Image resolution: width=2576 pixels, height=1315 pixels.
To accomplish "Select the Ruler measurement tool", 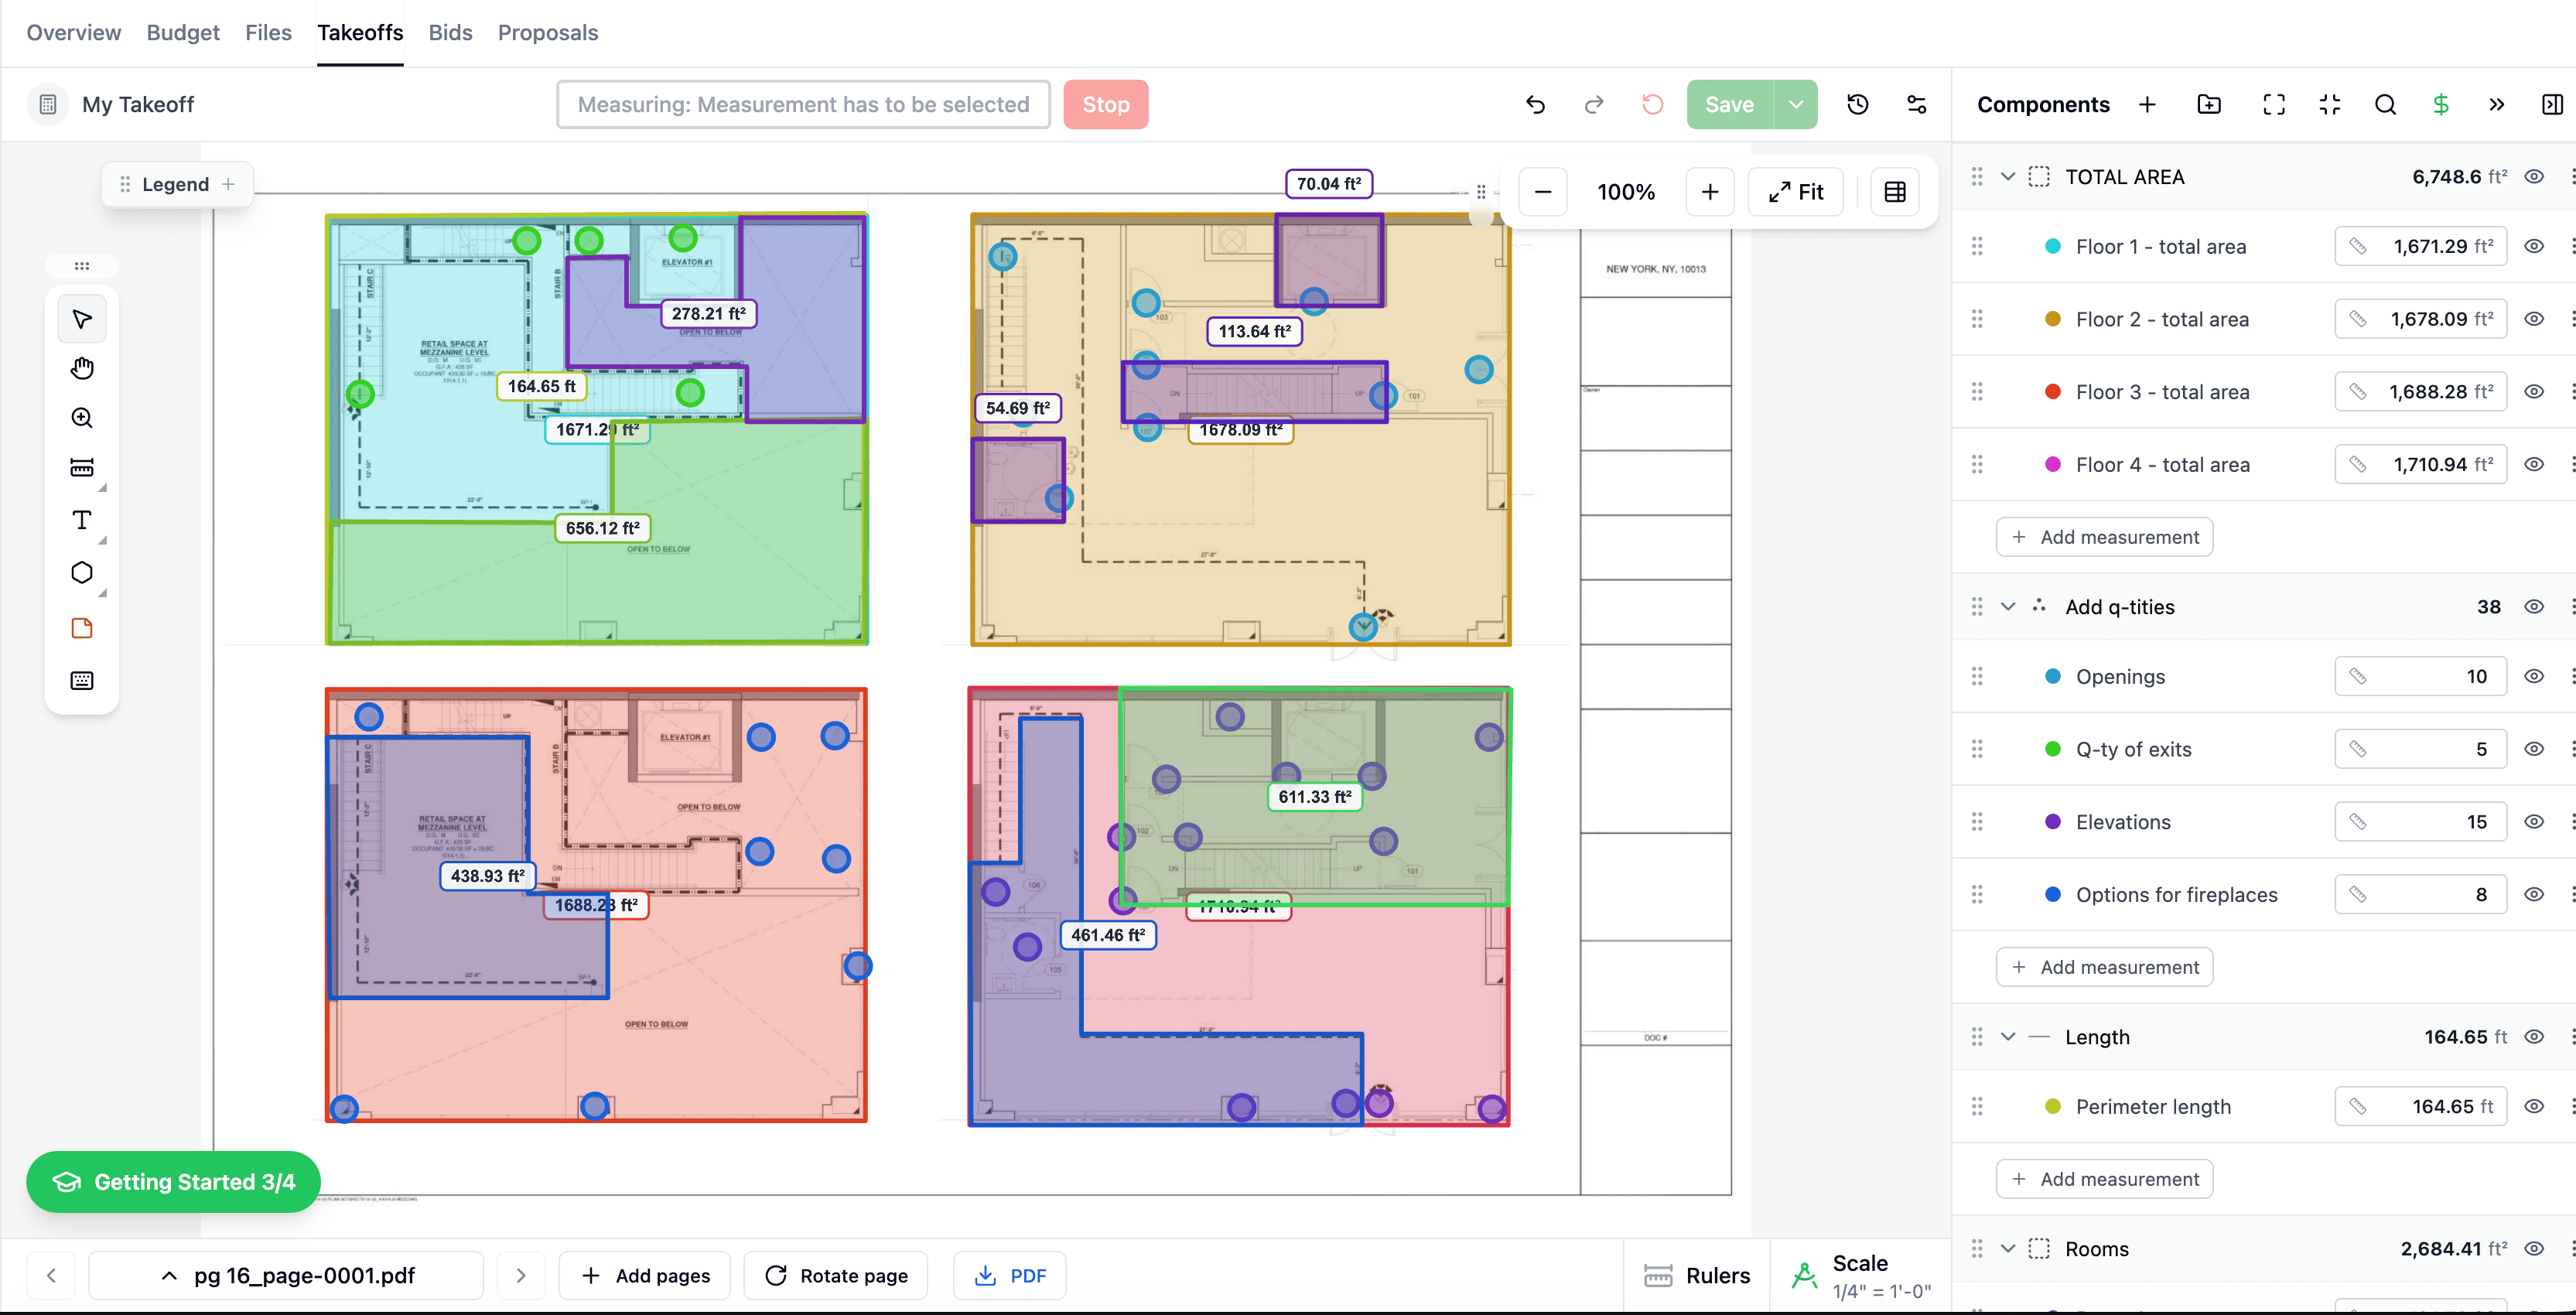I will click(x=81, y=467).
